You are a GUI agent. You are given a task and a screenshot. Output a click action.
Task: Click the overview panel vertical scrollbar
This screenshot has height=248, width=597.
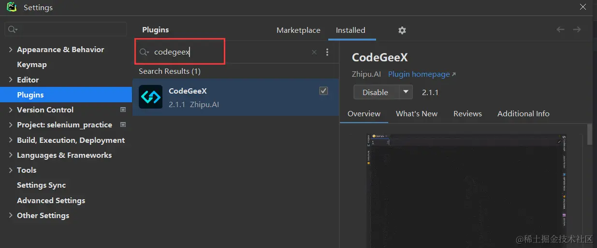(590, 134)
